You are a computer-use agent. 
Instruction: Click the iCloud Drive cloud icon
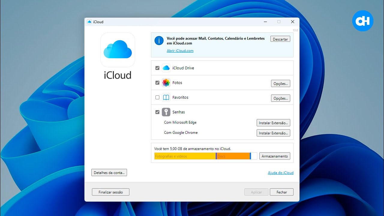166,68
